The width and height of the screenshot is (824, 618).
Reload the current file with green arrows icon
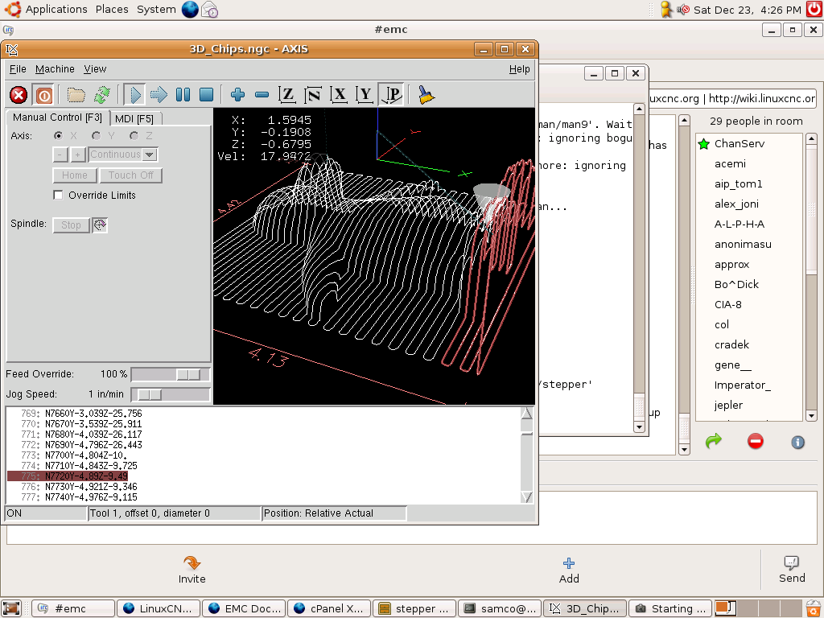tap(102, 95)
